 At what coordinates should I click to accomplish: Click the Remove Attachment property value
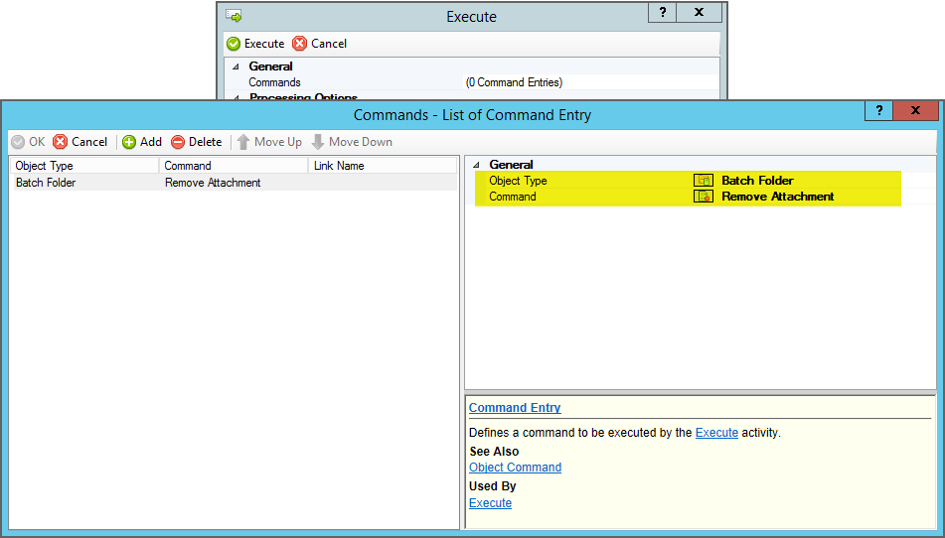click(x=778, y=197)
